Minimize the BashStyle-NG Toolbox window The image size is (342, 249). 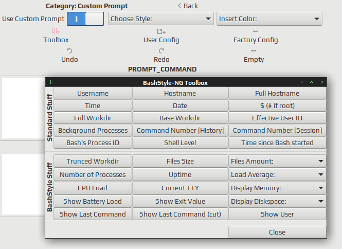pos(301,82)
